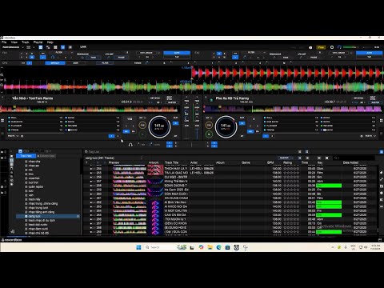Click deck 2 loop double arrow
This screenshot has height=288, width=384.
(x=257, y=126)
